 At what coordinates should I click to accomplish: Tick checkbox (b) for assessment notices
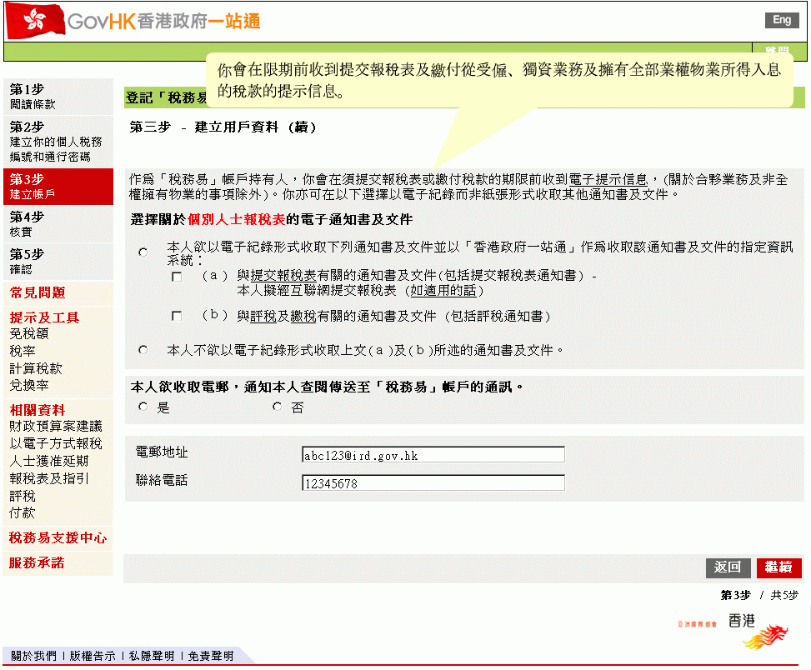click(x=177, y=317)
